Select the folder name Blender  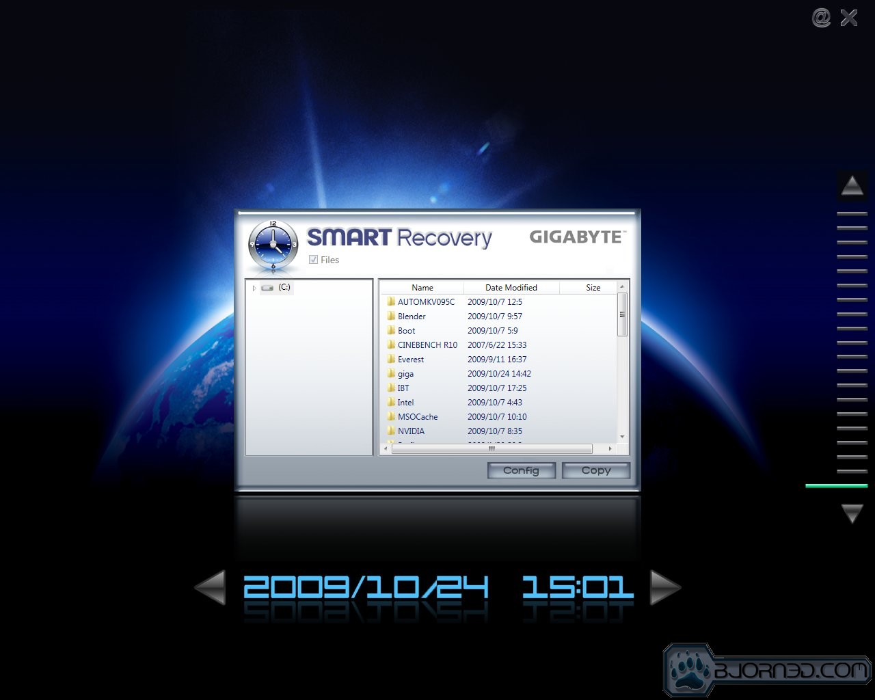[x=412, y=317]
